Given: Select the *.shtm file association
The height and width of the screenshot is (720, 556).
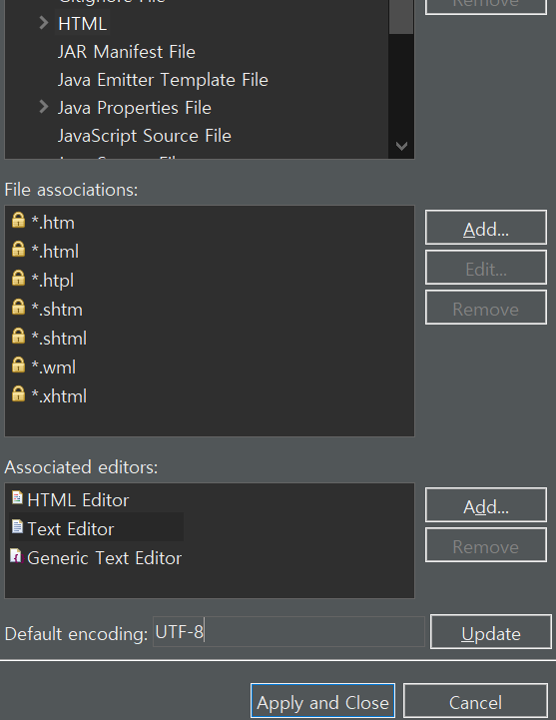Looking at the screenshot, I should tap(57, 310).
